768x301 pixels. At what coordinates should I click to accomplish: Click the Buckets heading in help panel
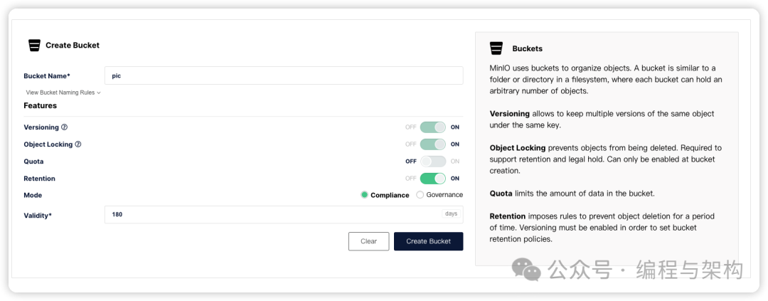click(527, 48)
